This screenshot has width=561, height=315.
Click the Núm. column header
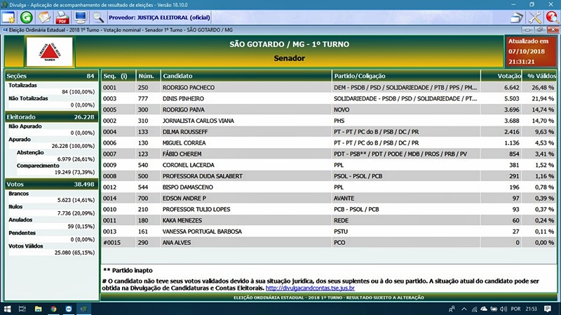pyautogui.click(x=147, y=75)
